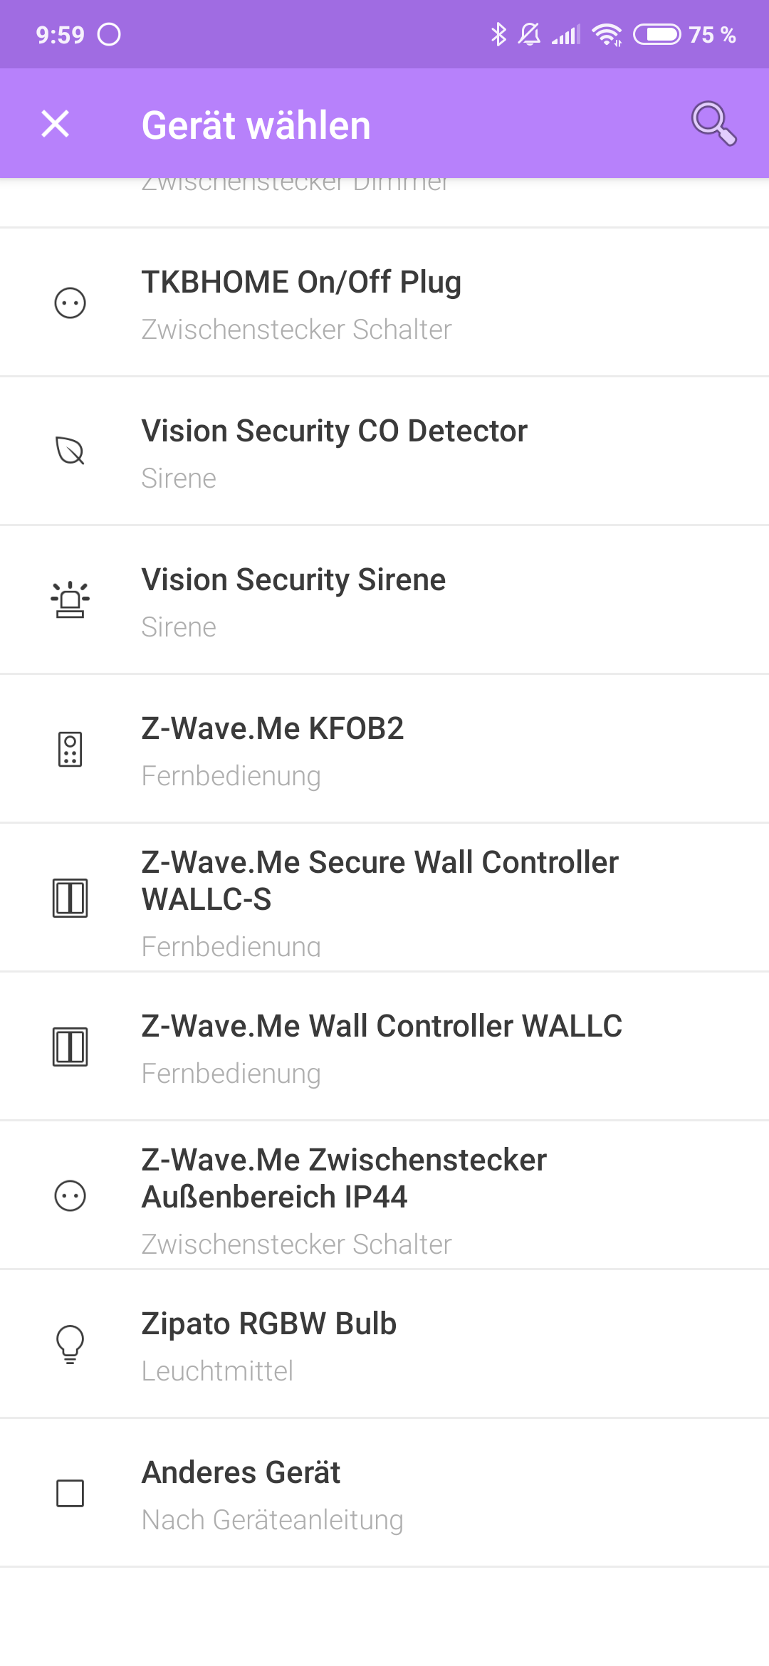
Task: Tap the Außenbereich IP44 socket icon
Action: click(70, 1196)
